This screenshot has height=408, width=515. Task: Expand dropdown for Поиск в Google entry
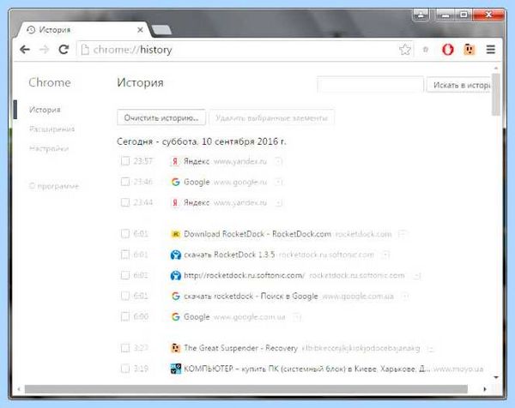click(404, 297)
